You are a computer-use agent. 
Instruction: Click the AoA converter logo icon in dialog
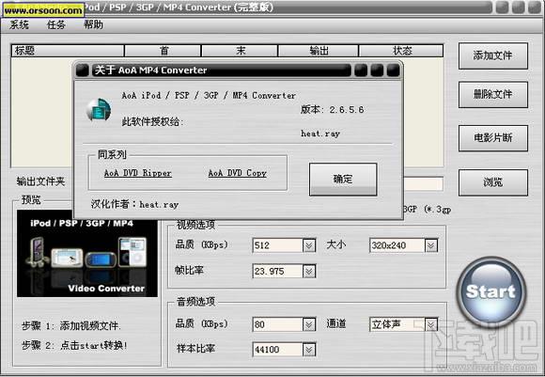coord(99,110)
